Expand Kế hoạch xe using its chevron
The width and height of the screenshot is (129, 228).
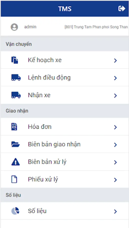(115, 61)
